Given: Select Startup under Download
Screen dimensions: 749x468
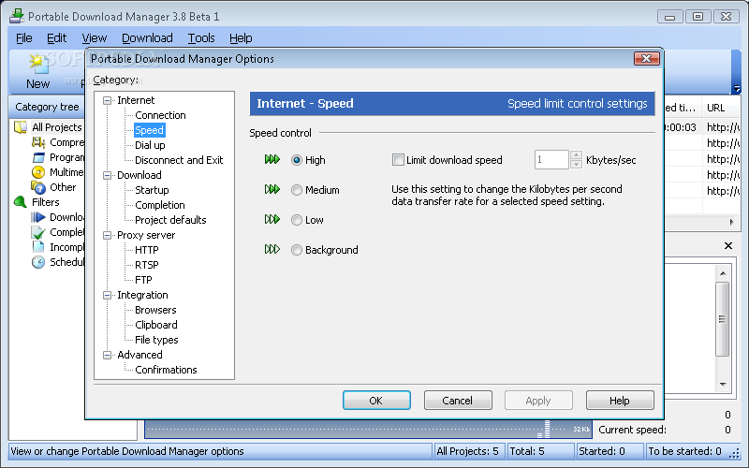Looking at the screenshot, I should coord(152,190).
